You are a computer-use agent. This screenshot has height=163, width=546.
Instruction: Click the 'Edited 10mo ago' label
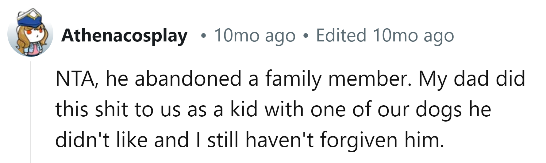385,36
